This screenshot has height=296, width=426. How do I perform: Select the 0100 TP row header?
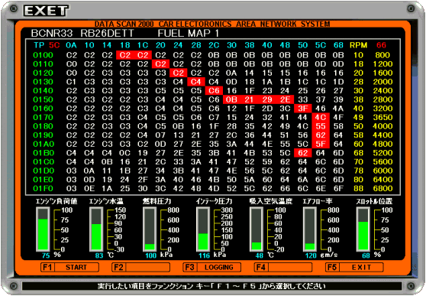pyautogui.click(x=43, y=55)
